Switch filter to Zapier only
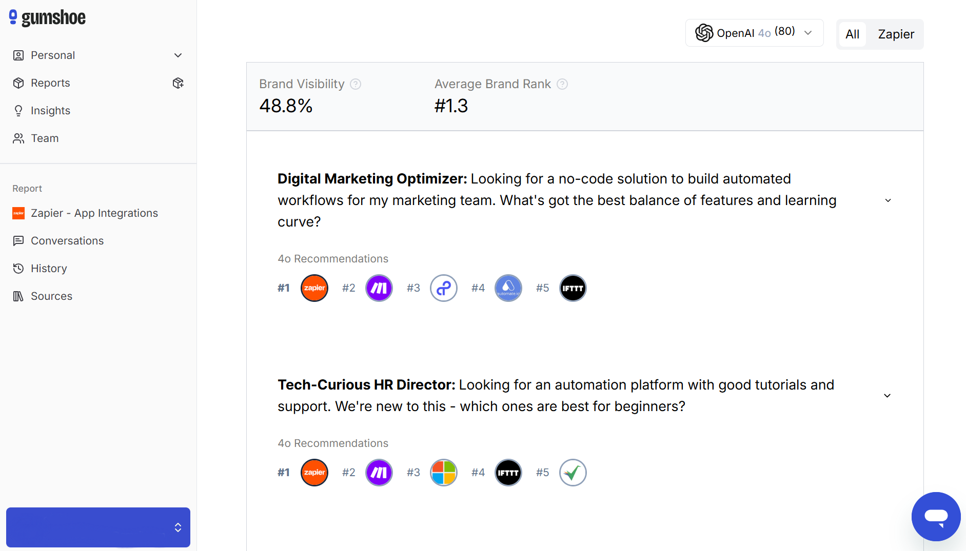Image resolution: width=966 pixels, height=551 pixels. tap(896, 34)
